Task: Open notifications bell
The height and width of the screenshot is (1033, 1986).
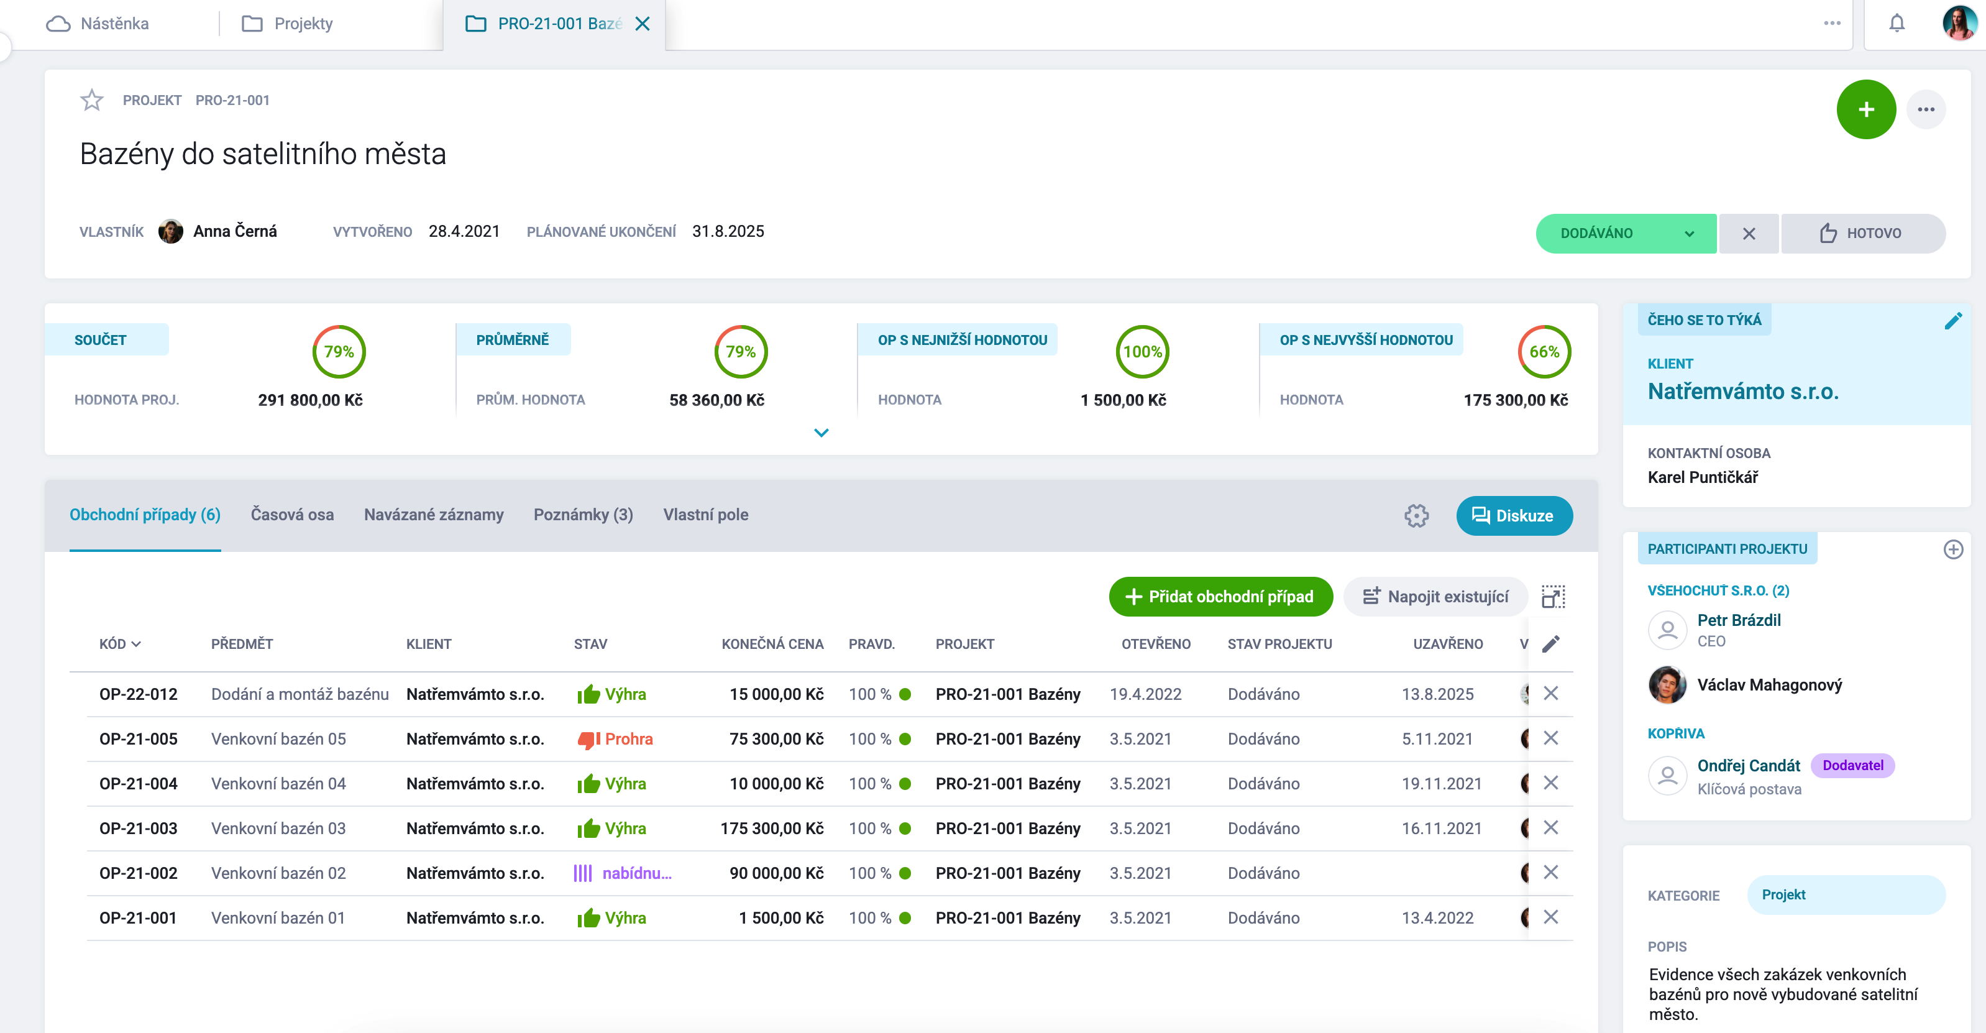Action: pos(1897,23)
